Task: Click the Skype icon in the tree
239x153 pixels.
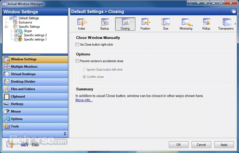Action: pyautogui.click(x=20, y=31)
